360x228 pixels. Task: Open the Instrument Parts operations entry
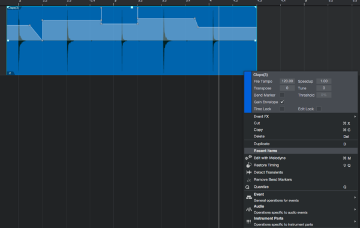click(x=301, y=221)
